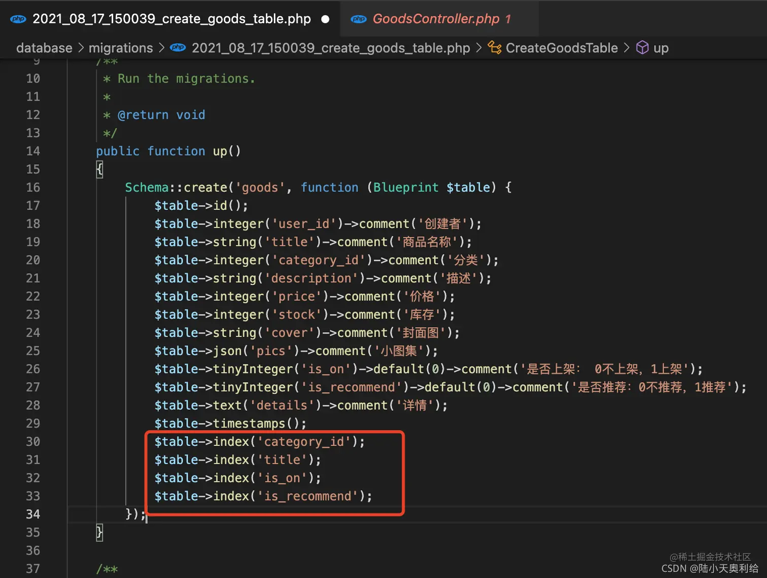Click '$table->id();' on line 17
This screenshot has width=767, height=578.
(201, 206)
